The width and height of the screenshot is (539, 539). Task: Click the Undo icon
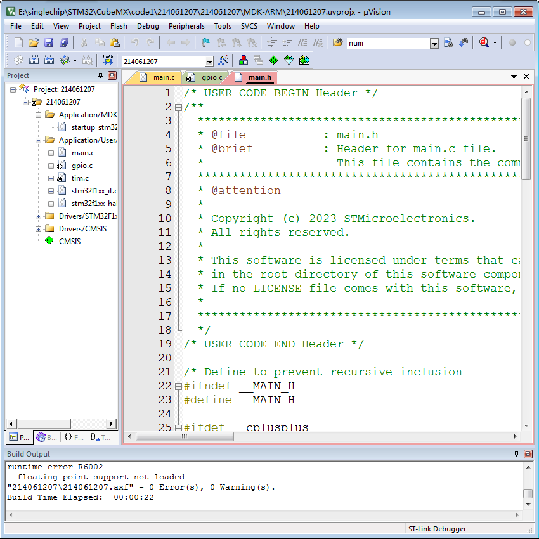[x=134, y=42]
